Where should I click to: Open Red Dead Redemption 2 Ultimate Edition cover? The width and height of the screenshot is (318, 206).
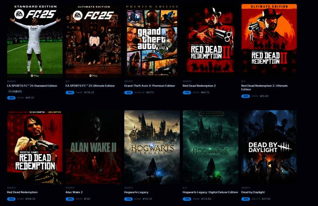(x=269, y=40)
